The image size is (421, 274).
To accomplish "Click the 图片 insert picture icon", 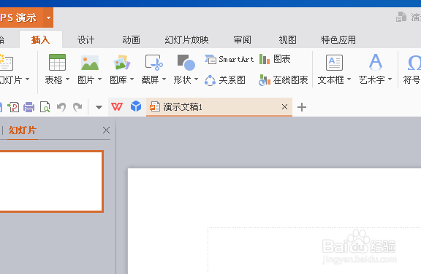I will pos(90,63).
